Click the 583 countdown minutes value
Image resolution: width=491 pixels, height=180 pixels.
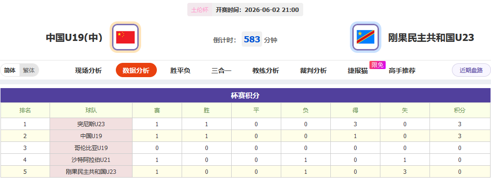coord(252,40)
